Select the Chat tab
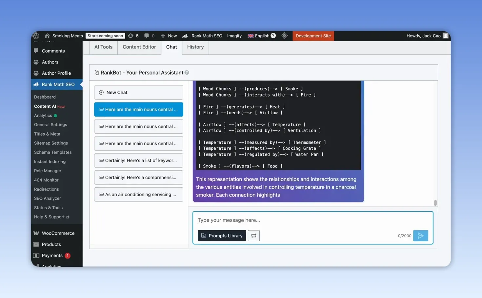This screenshot has height=298, width=482. pos(171,47)
